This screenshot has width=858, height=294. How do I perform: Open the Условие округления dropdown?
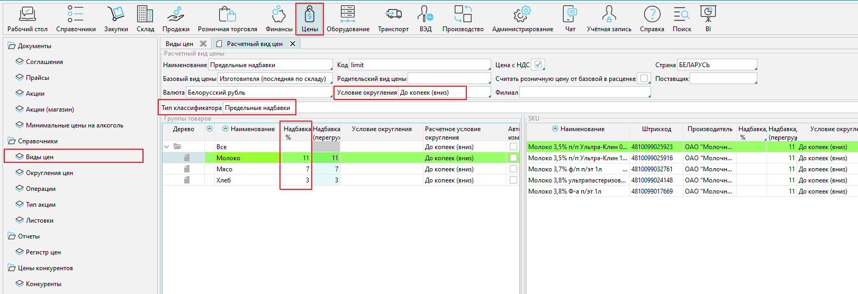tap(431, 93)
